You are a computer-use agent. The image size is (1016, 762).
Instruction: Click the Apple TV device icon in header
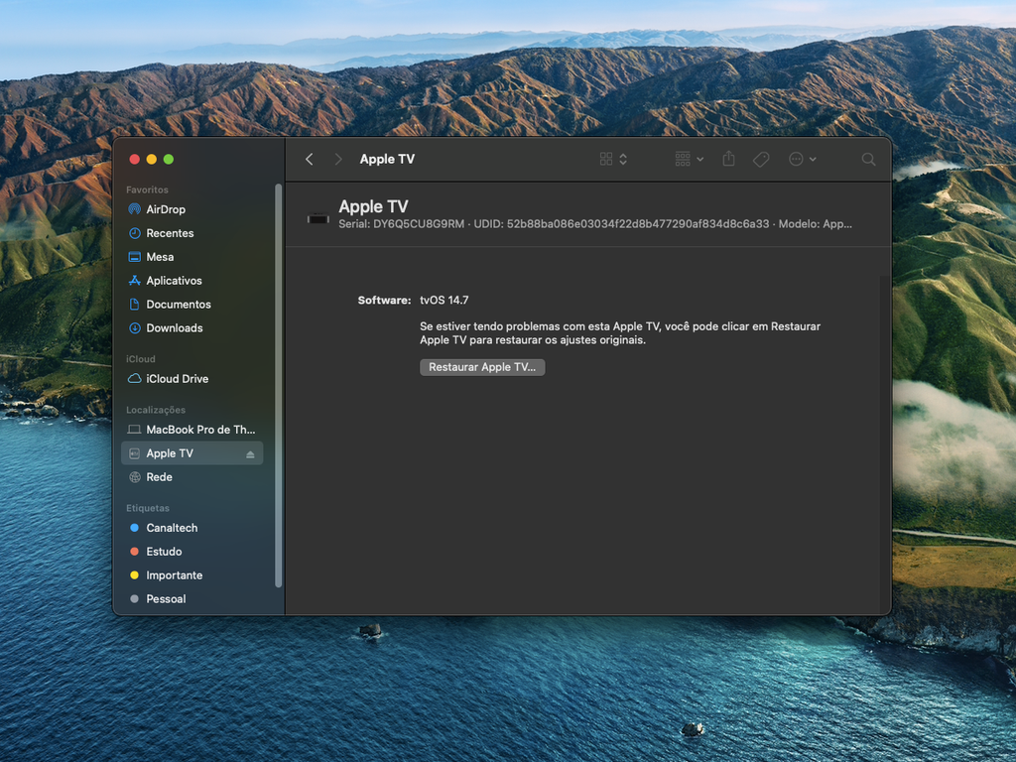point(318,219)
